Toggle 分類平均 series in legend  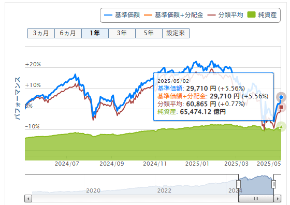tap(225, 15)
